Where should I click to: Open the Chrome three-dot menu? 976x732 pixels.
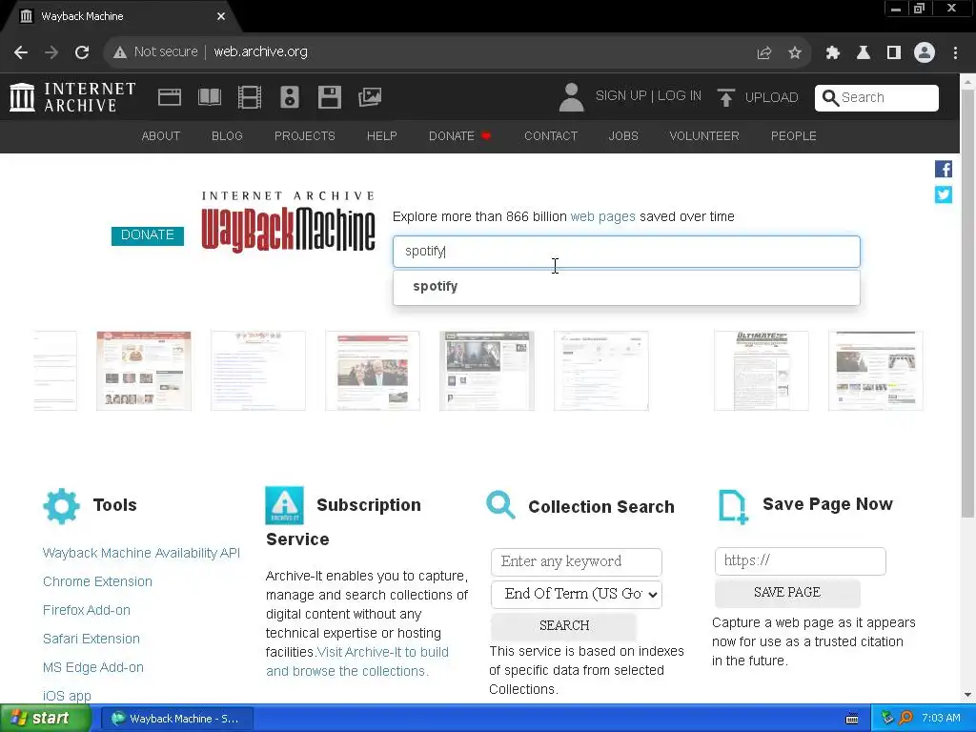click(x=955, y=53)
